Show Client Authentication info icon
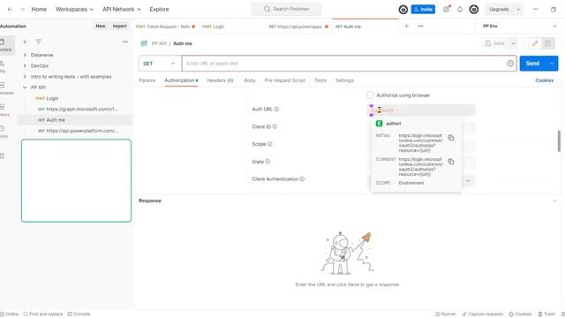This screenshot has height=318, width=565. [x=302, y=178]
